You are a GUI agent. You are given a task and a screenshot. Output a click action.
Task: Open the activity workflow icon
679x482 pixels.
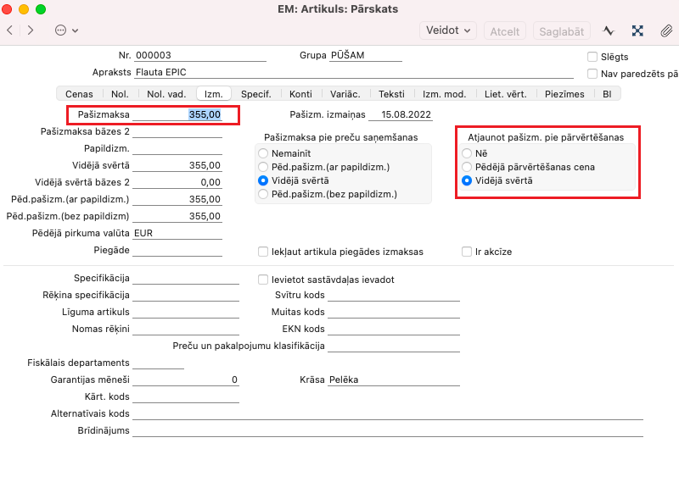click(609, 30)
